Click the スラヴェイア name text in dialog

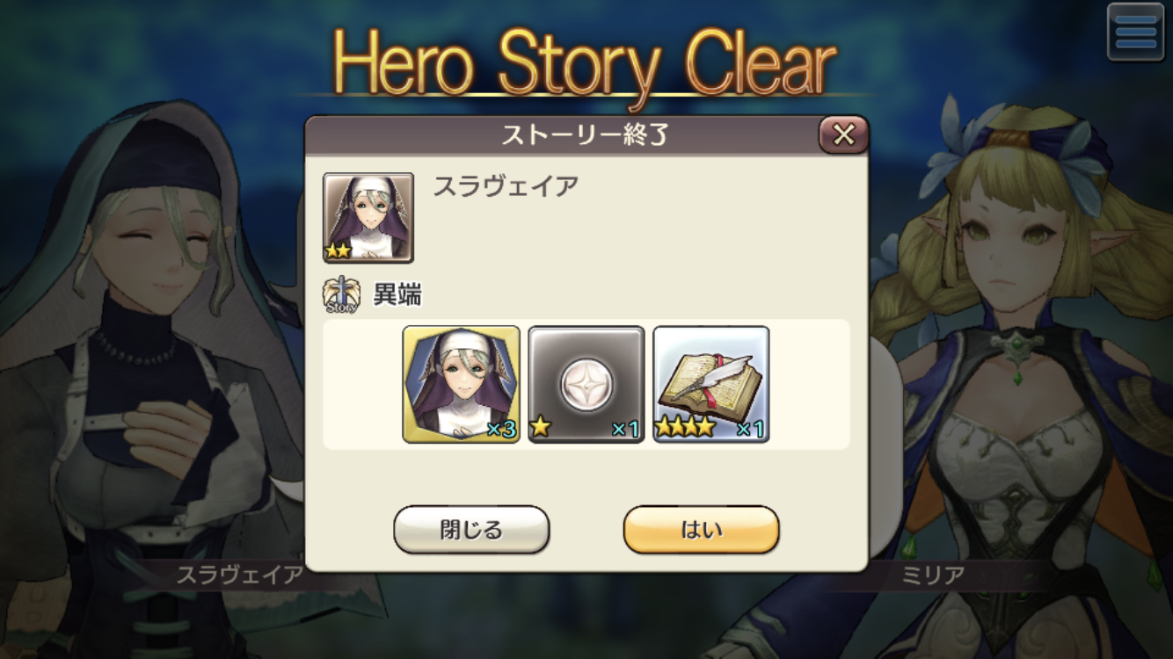[506, 185]
